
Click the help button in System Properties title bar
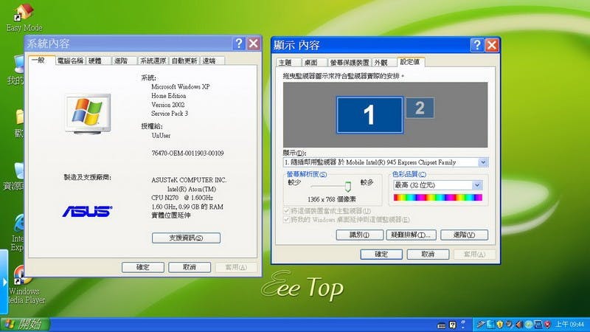238,44
